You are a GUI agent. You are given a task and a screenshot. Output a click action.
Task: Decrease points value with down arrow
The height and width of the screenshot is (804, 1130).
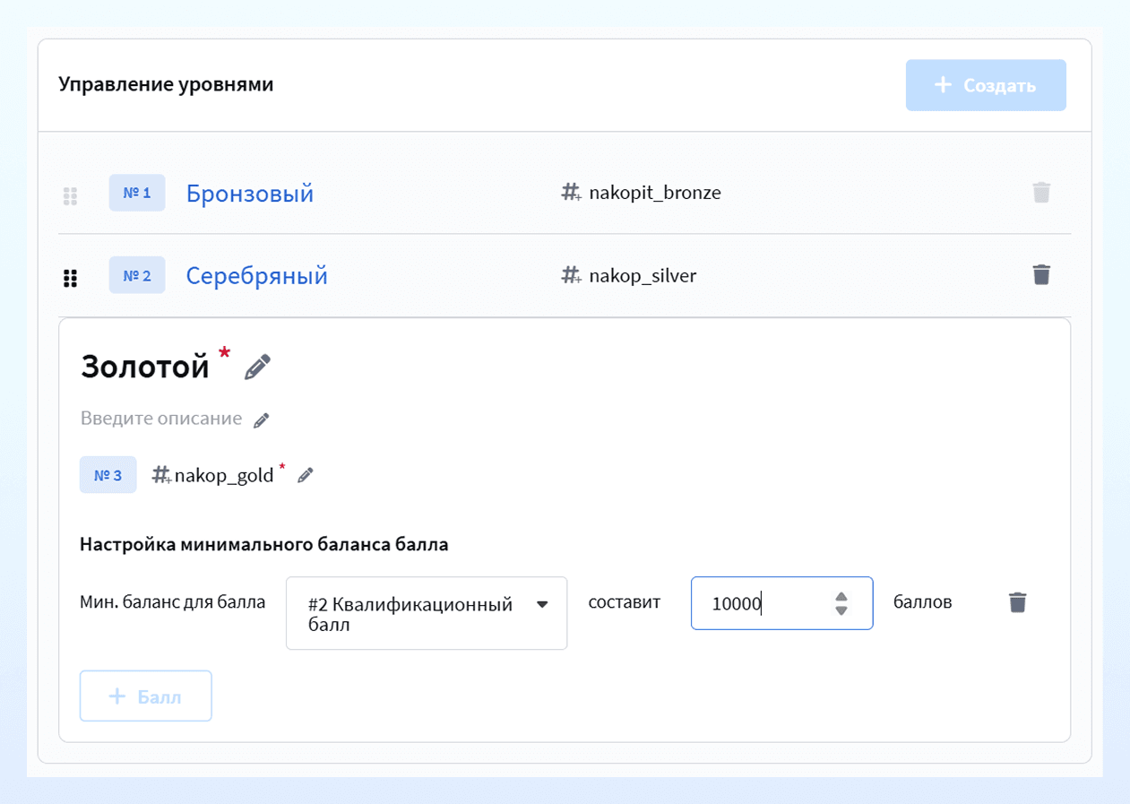[841, 610]
